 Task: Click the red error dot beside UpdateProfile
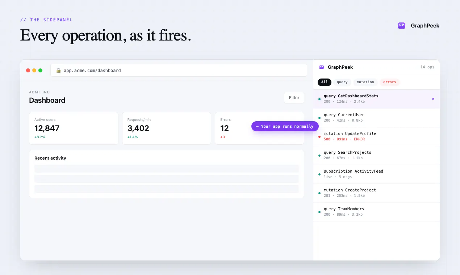[x=319, y=137]
